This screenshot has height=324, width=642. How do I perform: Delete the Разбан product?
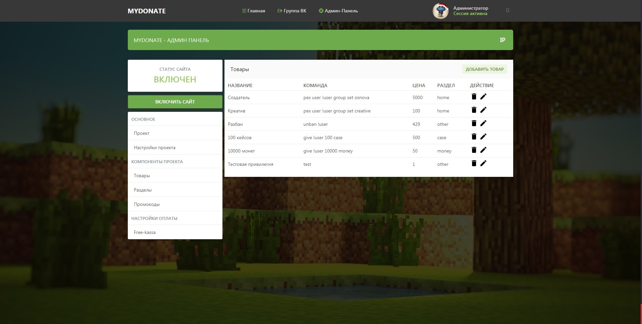(474, 123)
